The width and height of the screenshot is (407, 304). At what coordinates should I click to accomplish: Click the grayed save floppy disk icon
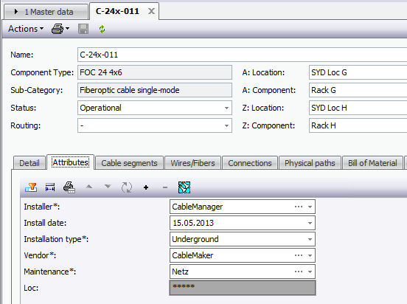(83, 29)
